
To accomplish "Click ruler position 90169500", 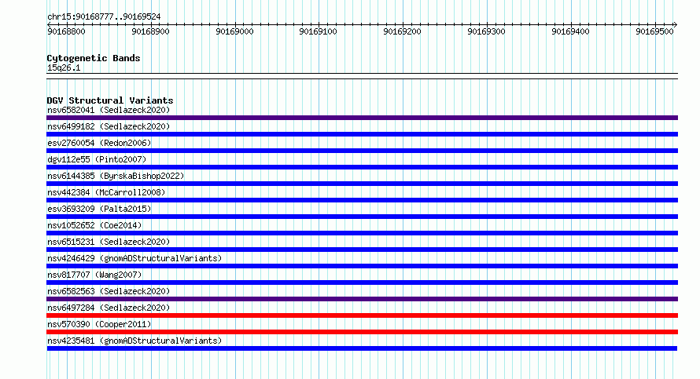I will click(x=654, y=31).
